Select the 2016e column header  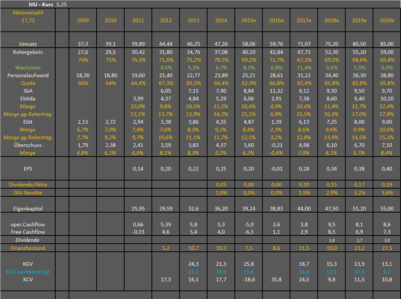(x=276, y=20)
